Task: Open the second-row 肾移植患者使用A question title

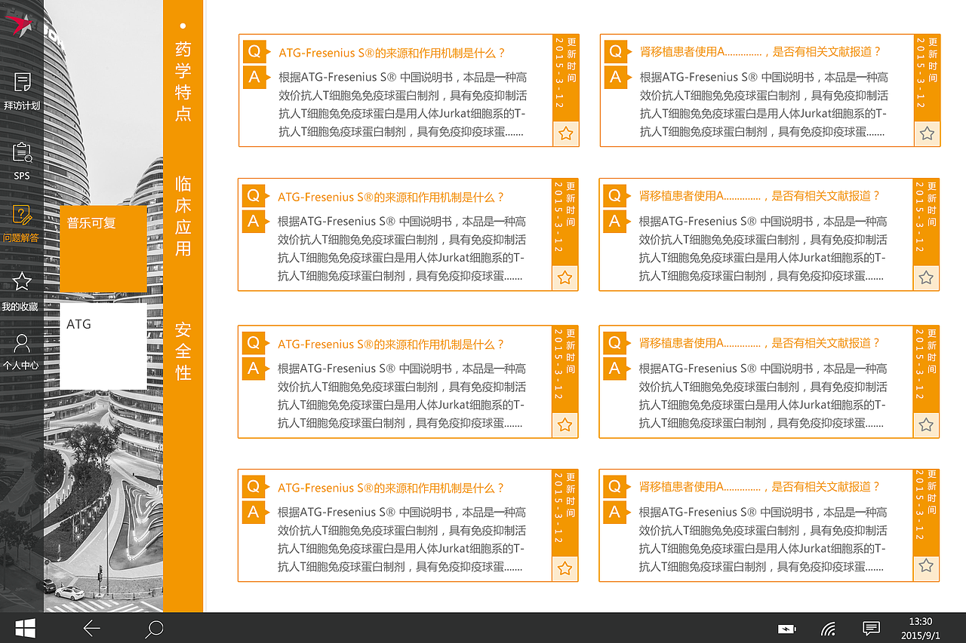Action: pyautogui.click(x=760, y=195)
